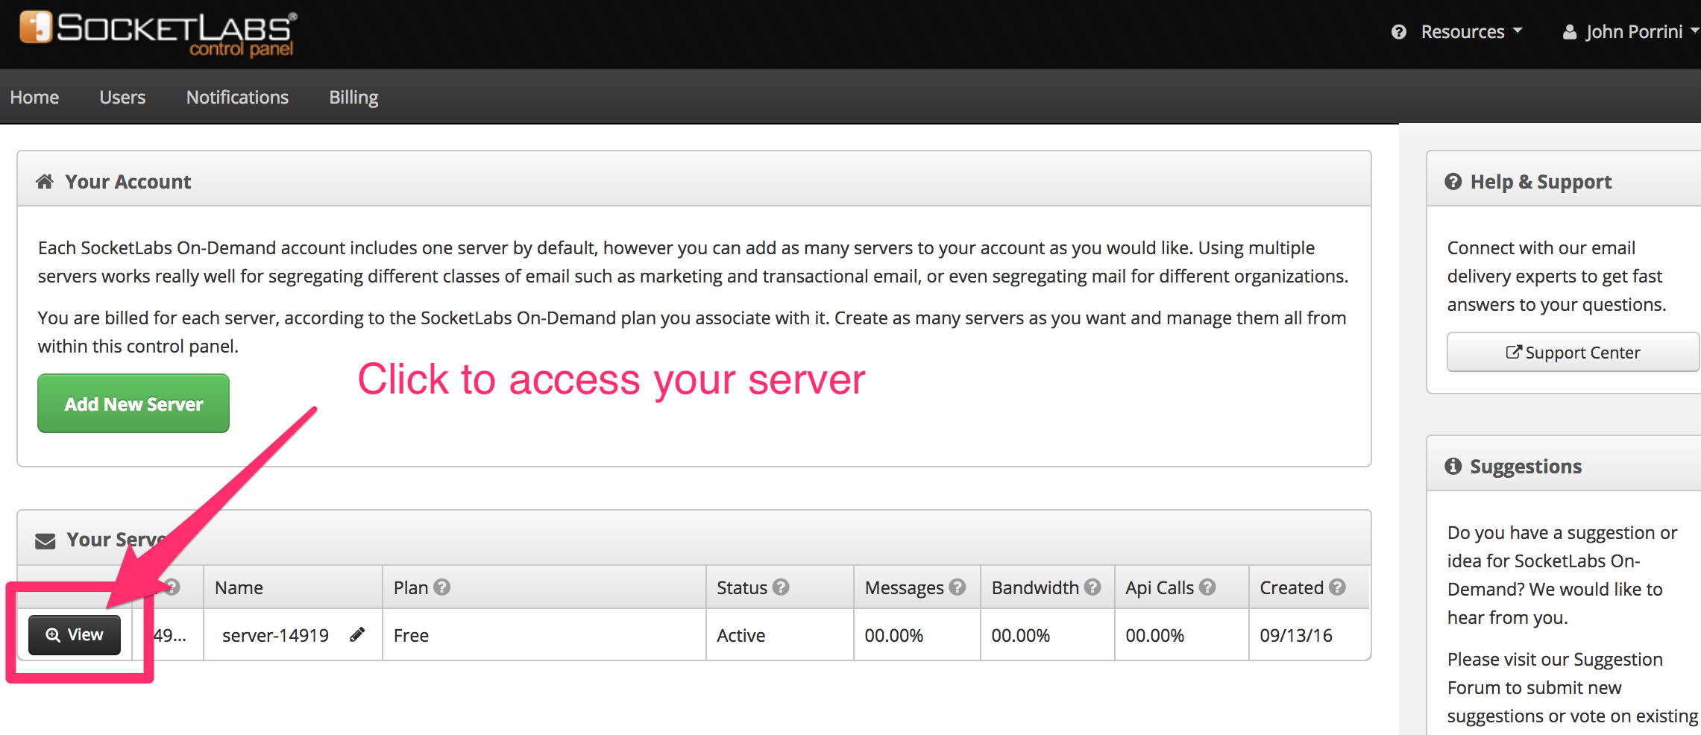Click the Add New Server button

point(133,403)
